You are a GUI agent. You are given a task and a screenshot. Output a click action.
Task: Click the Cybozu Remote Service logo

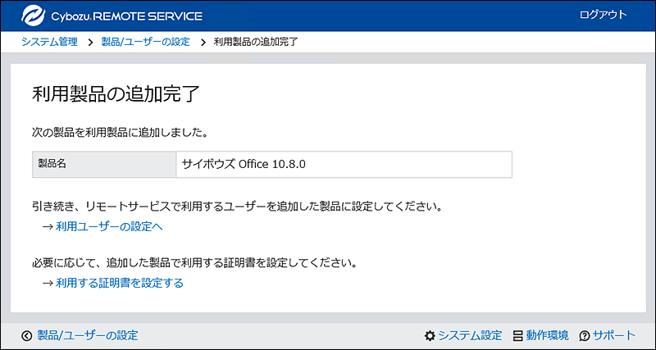pos(112,16)
